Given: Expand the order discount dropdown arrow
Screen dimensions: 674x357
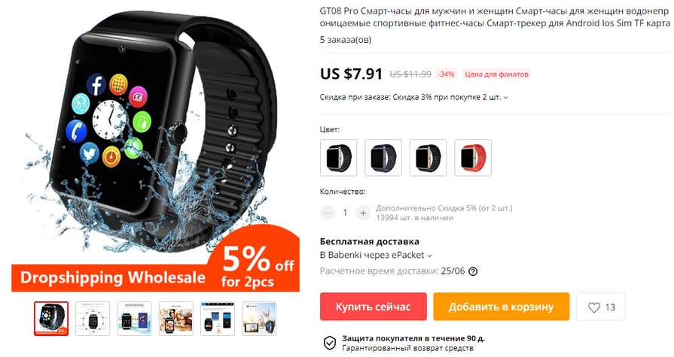Looking at the screenshot, I should click(505, 98).
